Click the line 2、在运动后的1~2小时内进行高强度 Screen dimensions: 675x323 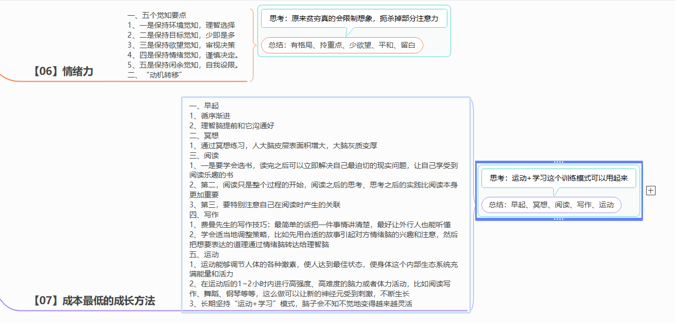click(320, 289)
